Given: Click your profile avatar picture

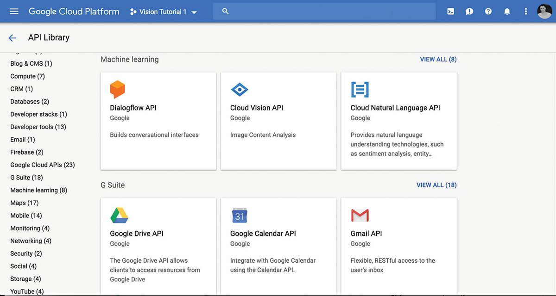Looking at the screenshot, I should (x=544, y=11).
